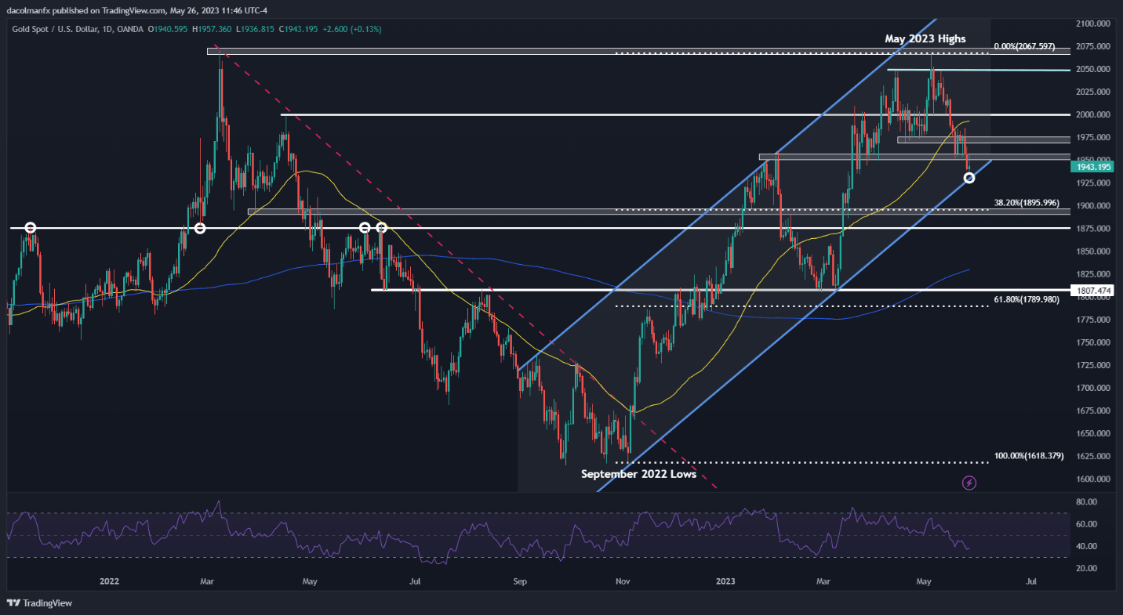1123x615 pixels.
Task: Select the 100.00%(1618.379) Fibonacci label
Action: click(x=1028, y=456)
